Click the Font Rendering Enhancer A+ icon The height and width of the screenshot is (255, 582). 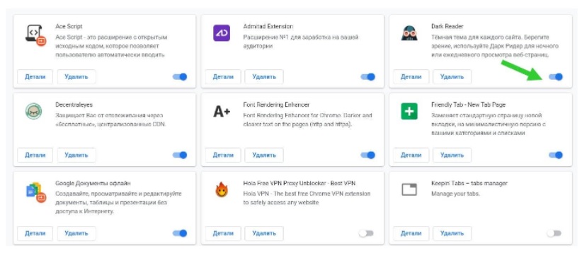click(x=222, y=112)
